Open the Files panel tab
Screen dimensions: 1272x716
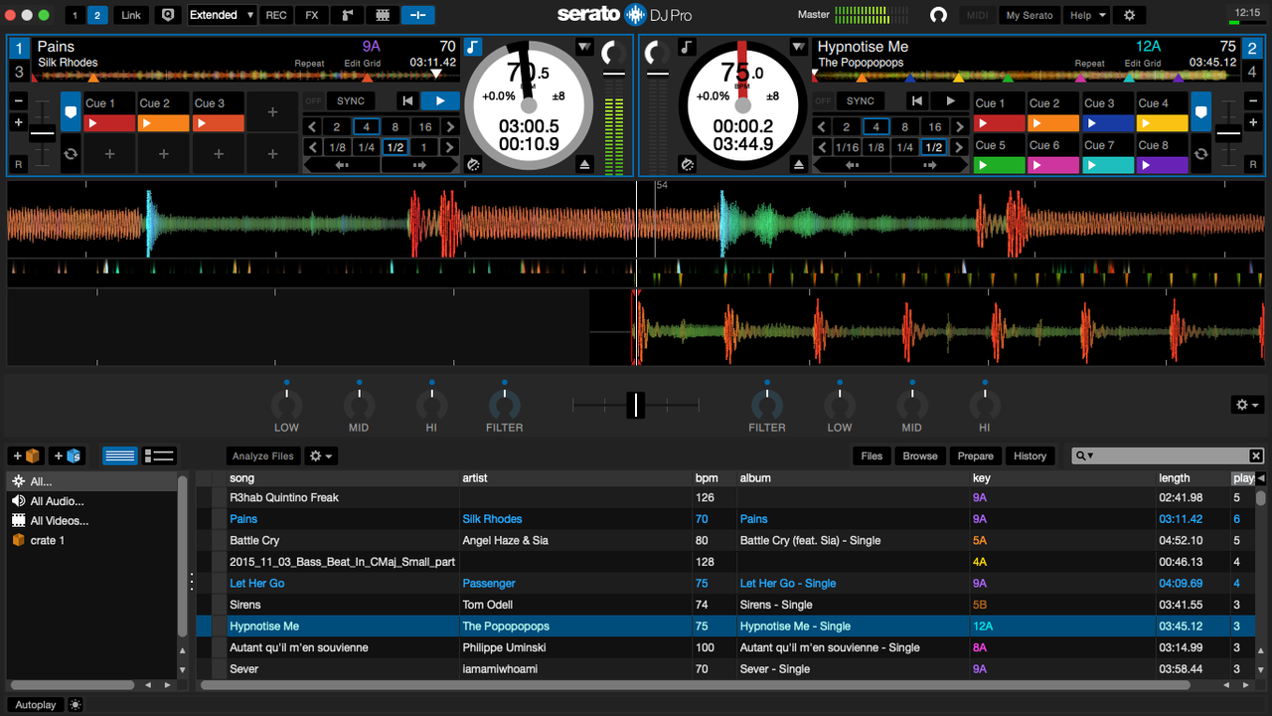tap(872, 455)
